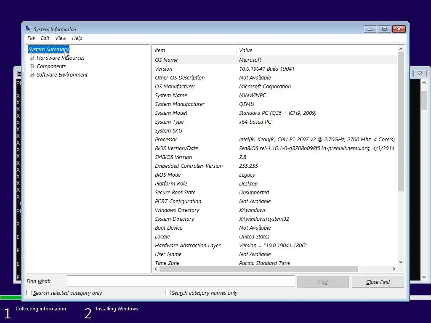
Task: Click the details list scroll up arrow
Action: (x=401, y=49)
